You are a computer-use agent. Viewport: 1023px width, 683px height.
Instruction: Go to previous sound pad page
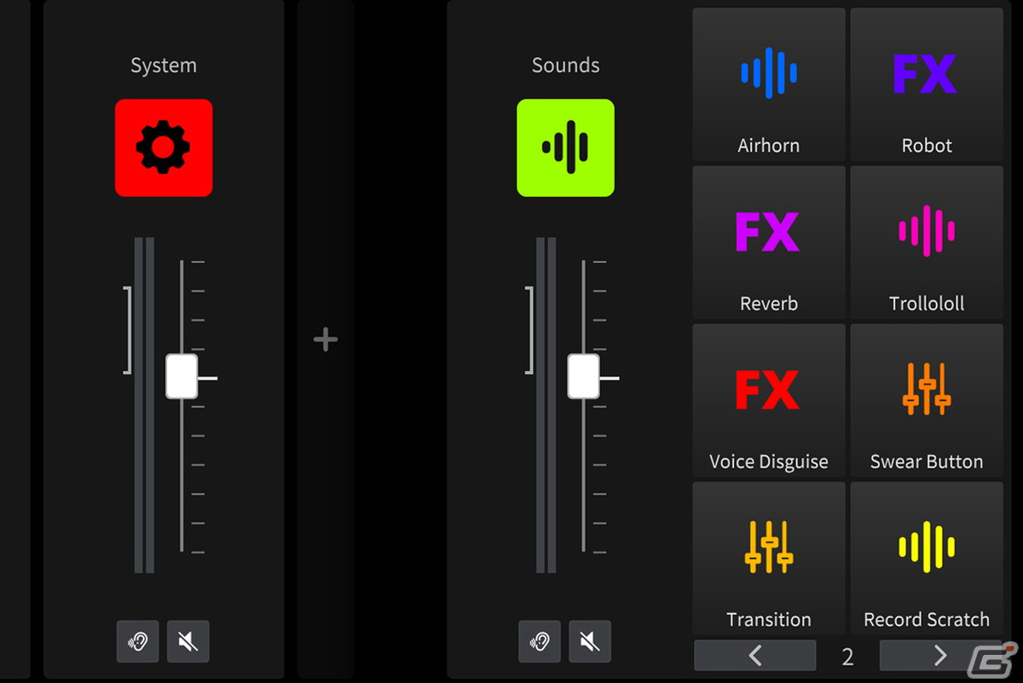point(754,655)
